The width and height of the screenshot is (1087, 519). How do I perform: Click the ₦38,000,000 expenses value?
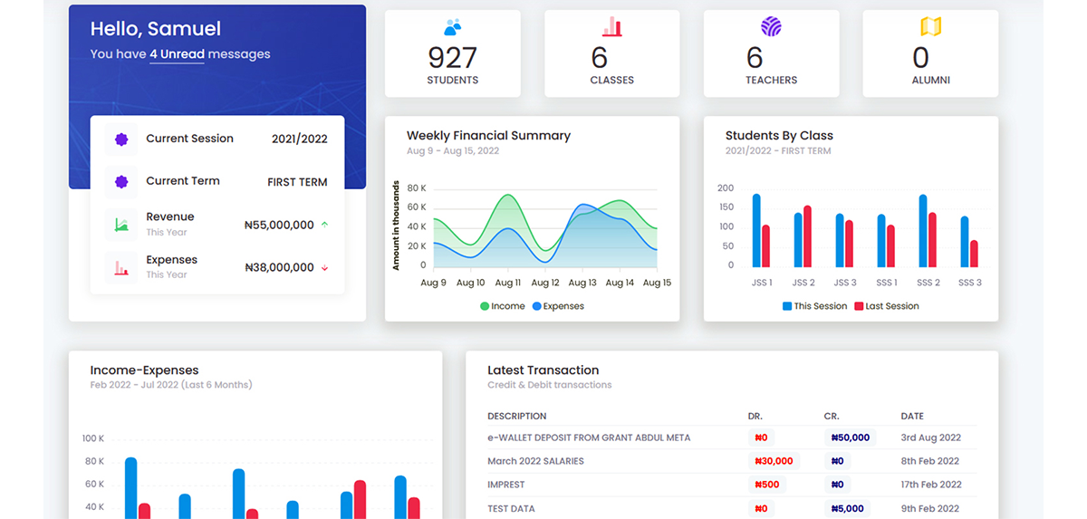click(279, 268)
